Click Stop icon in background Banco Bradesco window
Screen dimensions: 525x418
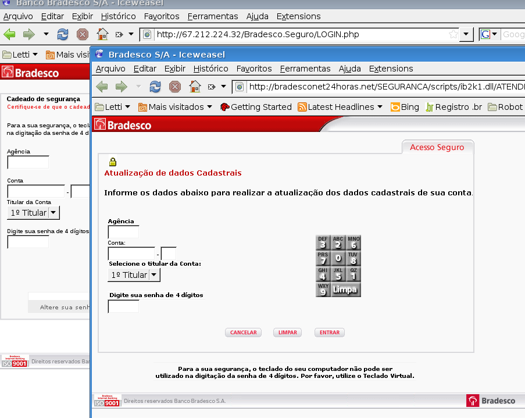[x=83, y=34]
